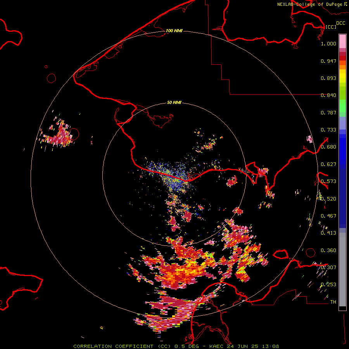The height and width of the screenshot is (349, 349).
Task: Pick the gray band on color scale
Action: click(342, 270)
